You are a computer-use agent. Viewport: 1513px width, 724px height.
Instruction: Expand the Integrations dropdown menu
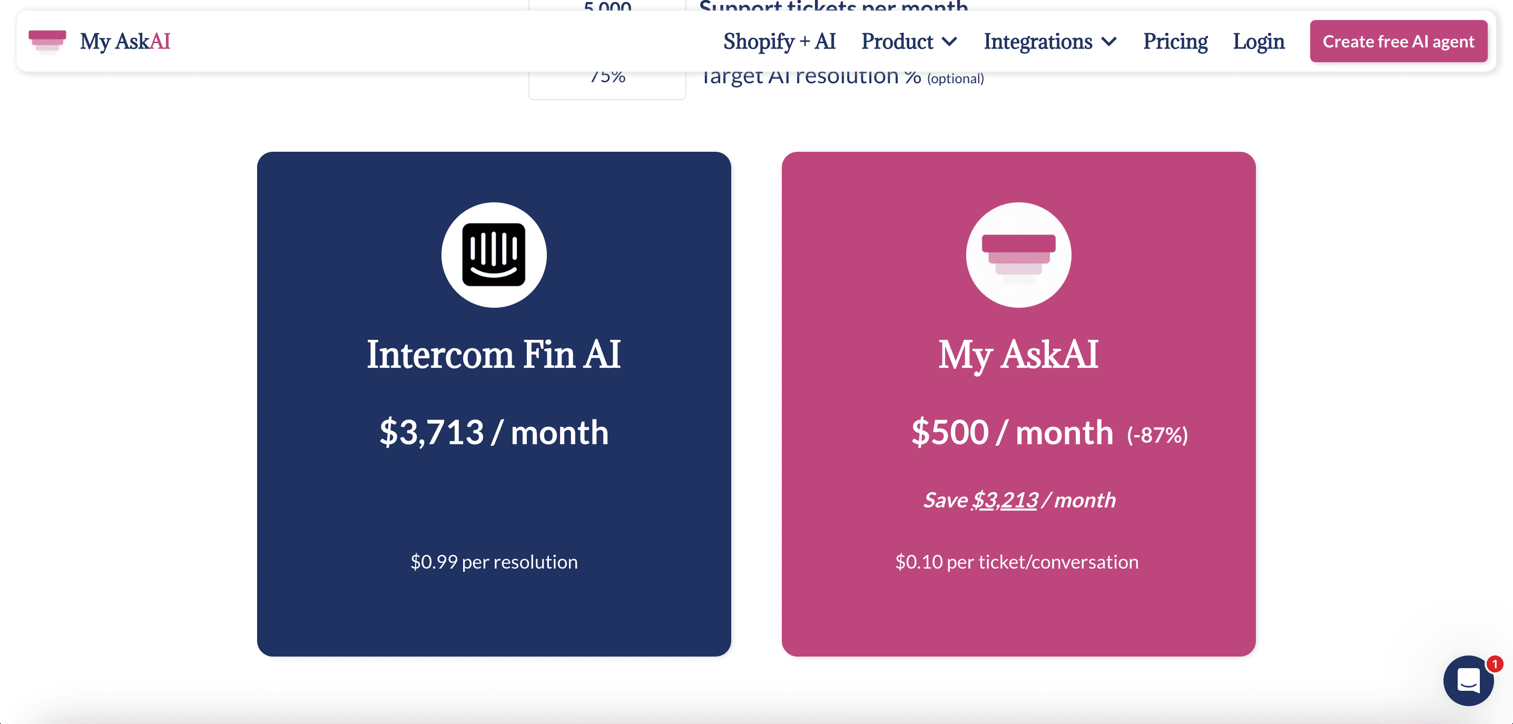[1049, 41]
